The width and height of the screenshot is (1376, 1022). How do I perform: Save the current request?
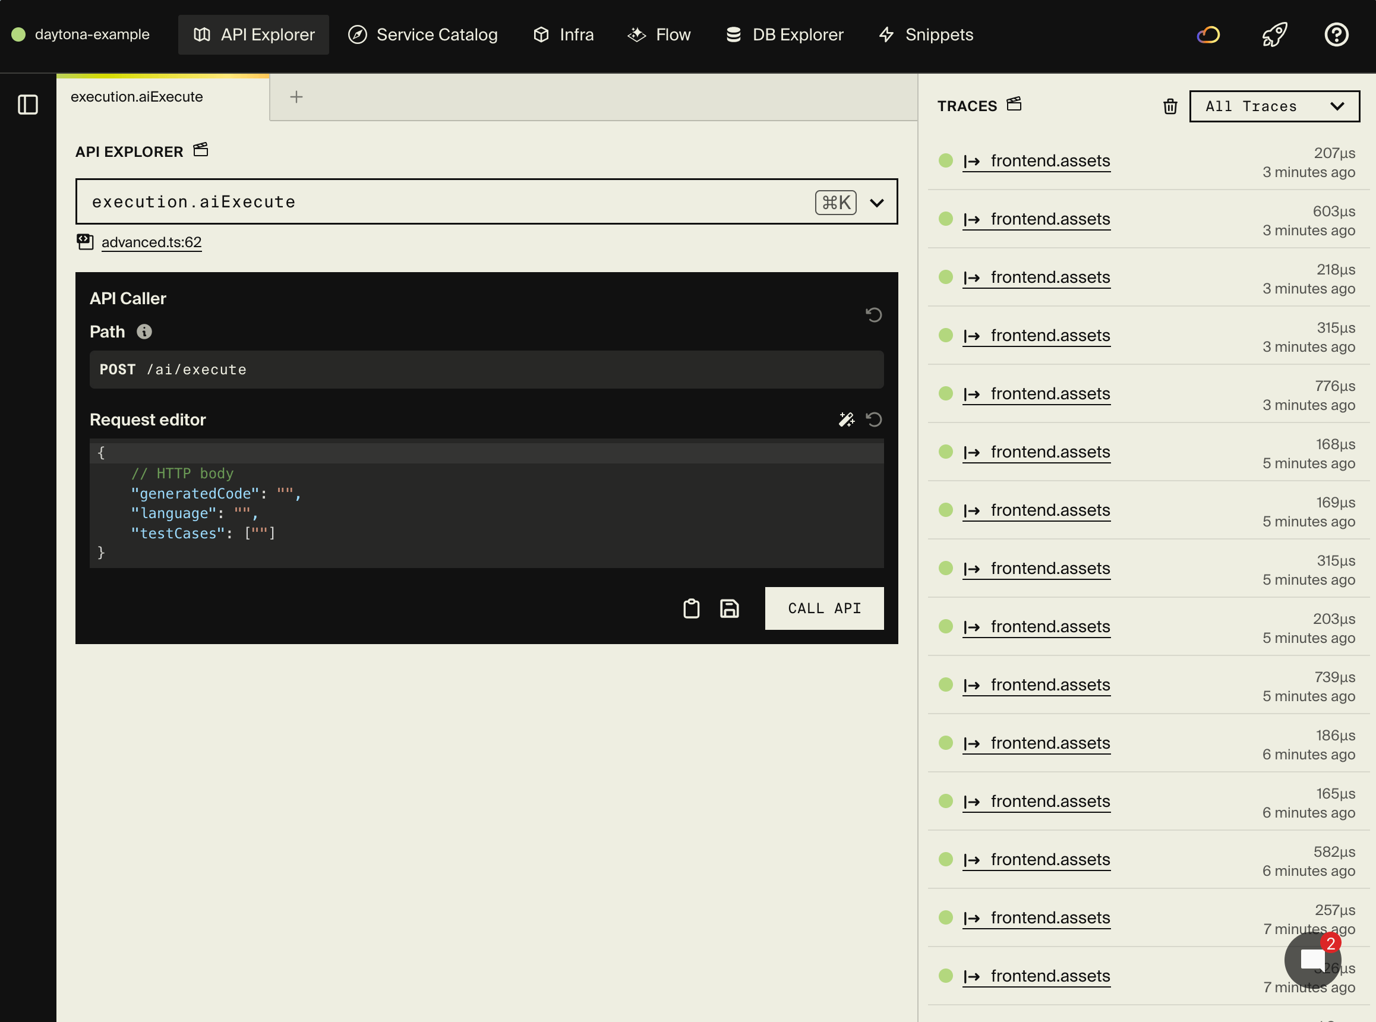click(729, 608)
